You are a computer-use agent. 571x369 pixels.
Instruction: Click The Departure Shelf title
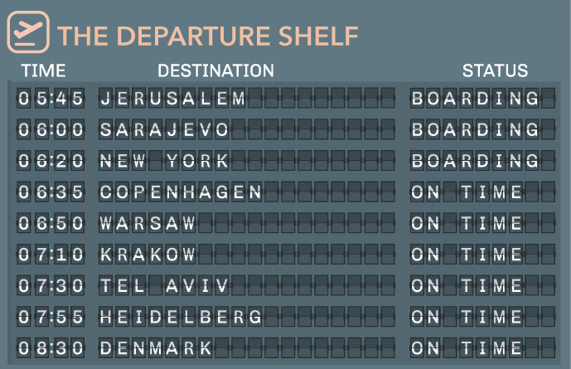(207, 36)
